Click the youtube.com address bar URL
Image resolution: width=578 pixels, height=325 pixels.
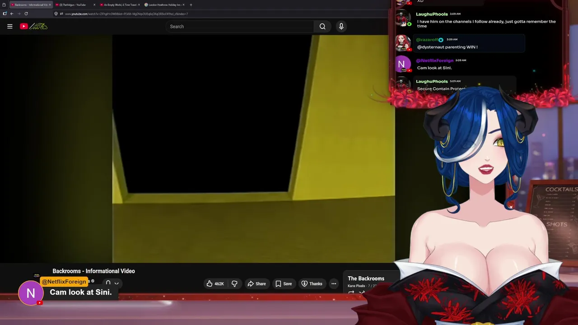(126, 14)
